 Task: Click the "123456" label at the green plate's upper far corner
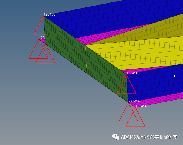(x=49, y=14)
